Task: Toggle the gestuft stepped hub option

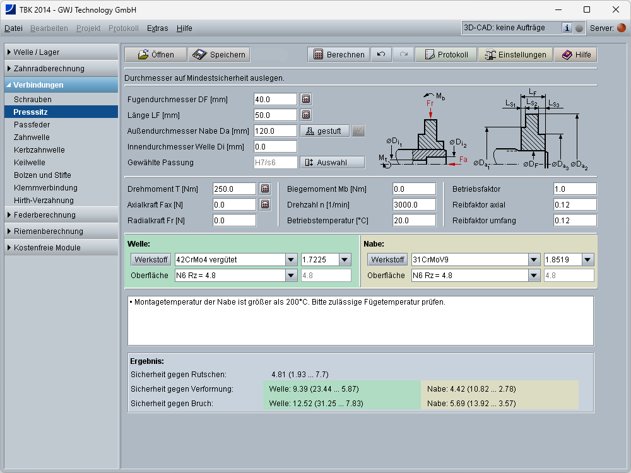Action: [324, 131]
